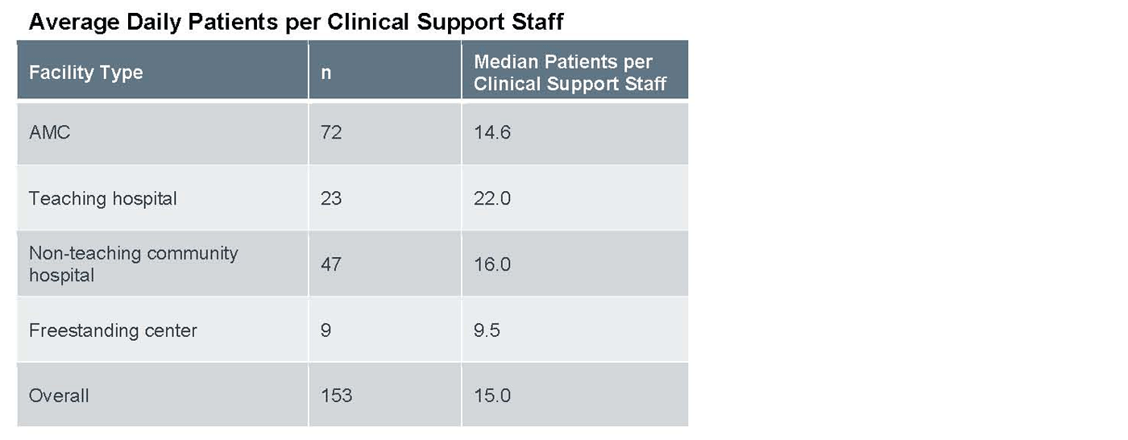Click the median value 16.0 cell
Viewport: 1128px width, 440px height.
[x=491, y=264]
